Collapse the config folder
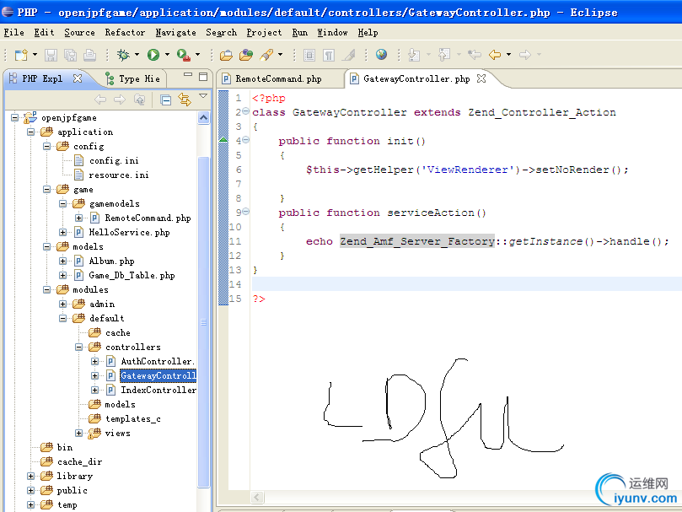 pos(46,146)
